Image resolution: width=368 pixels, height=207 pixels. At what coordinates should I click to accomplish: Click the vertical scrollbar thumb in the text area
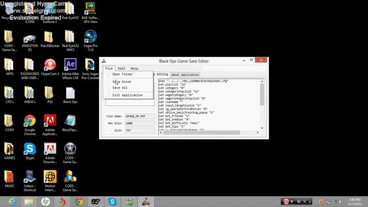262,94
